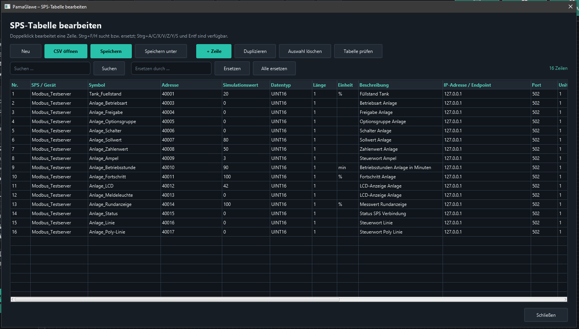Click row number 16 cell

(x=20, y=232)
